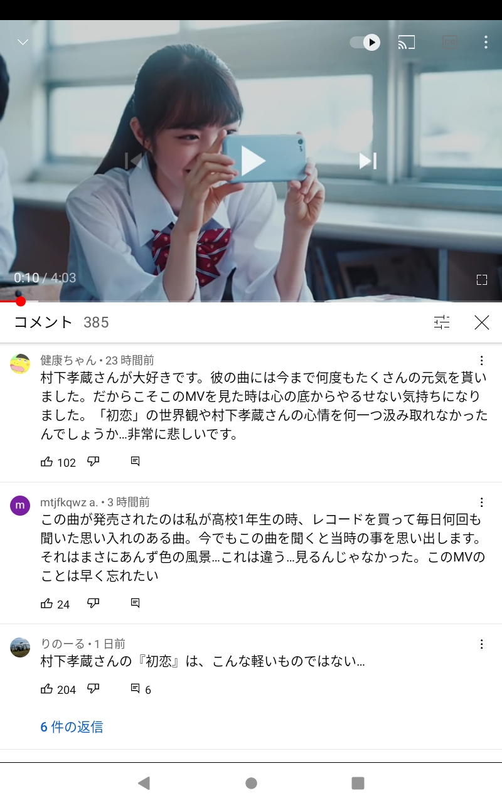Screen dimensions: 502x803
Task: Open 健康ちゃん's profile avatar
Action: click(x=20, y=364)
